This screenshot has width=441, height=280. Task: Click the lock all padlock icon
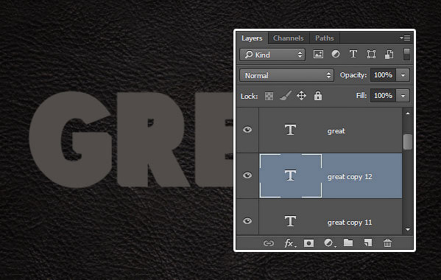[x=318, y=96]
